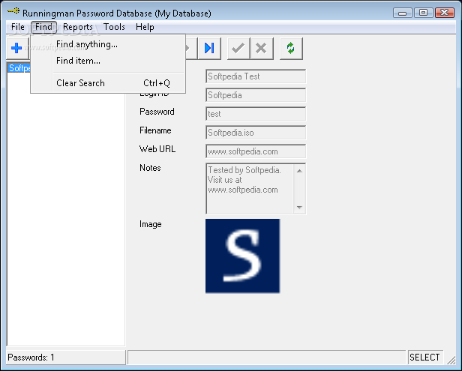462x371 pixels.
Task: Click the Notes scrollbar up arrow
Action: click(299, 171)
